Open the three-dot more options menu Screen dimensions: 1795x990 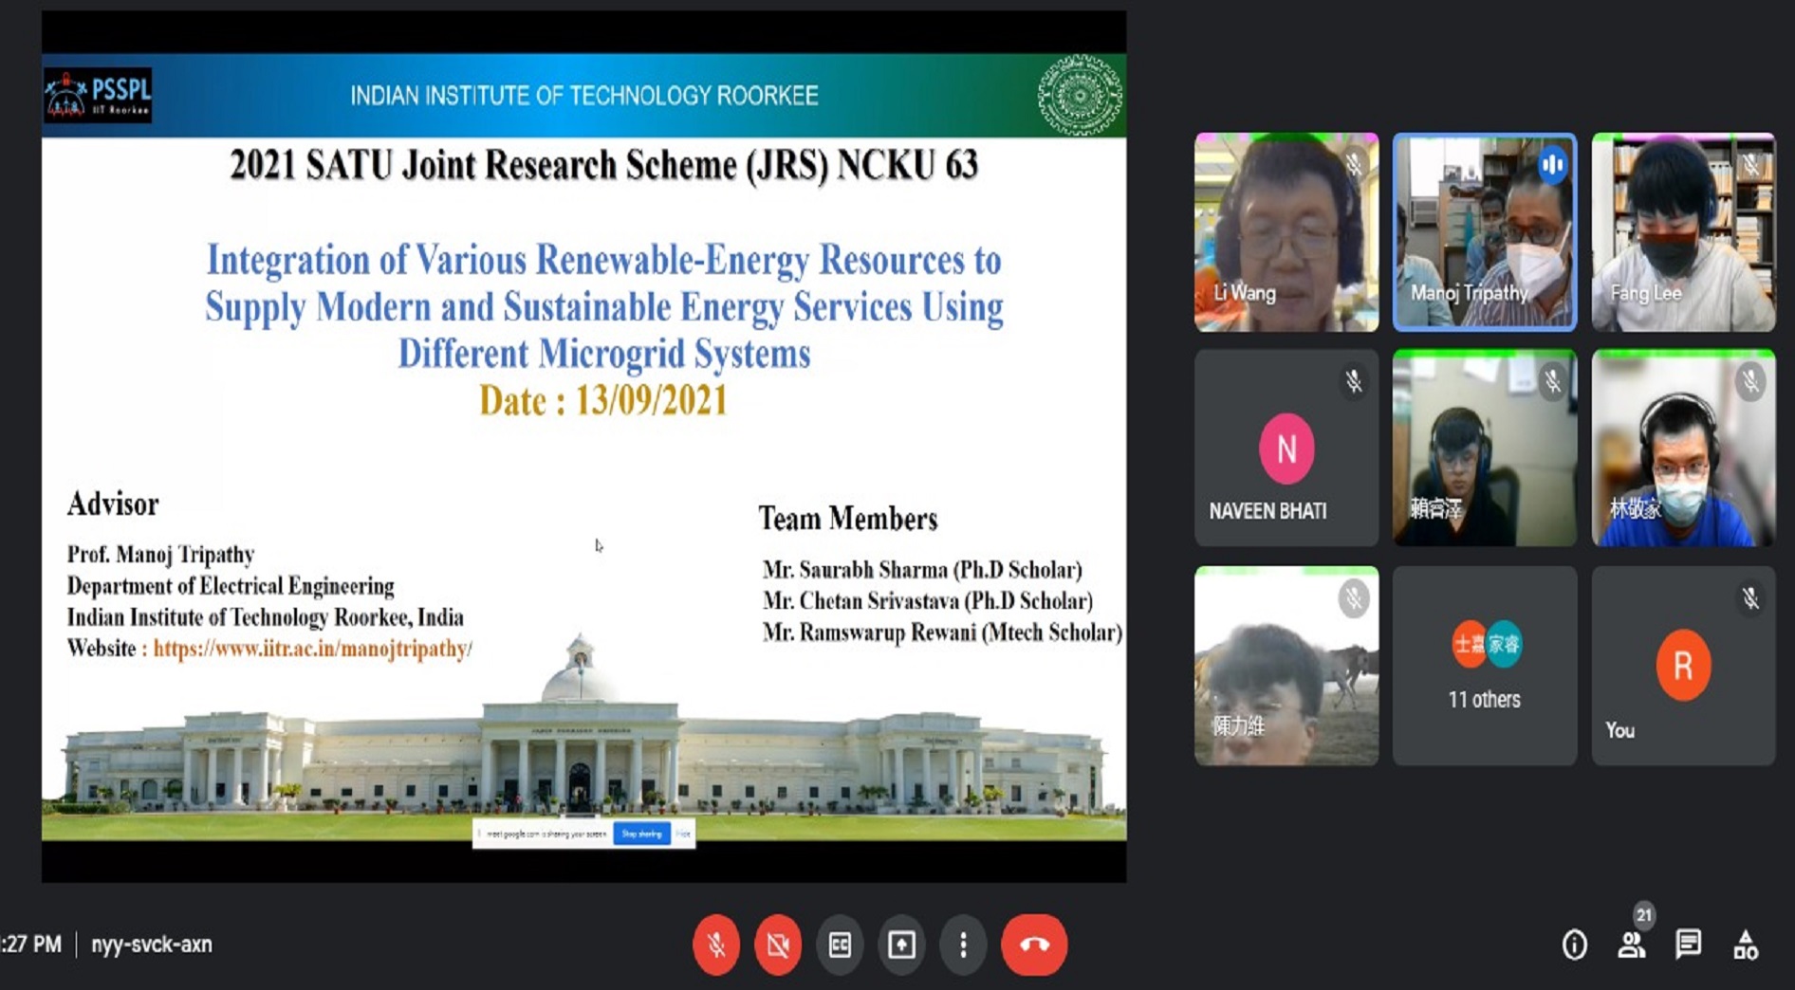click(x=963, y=944)
